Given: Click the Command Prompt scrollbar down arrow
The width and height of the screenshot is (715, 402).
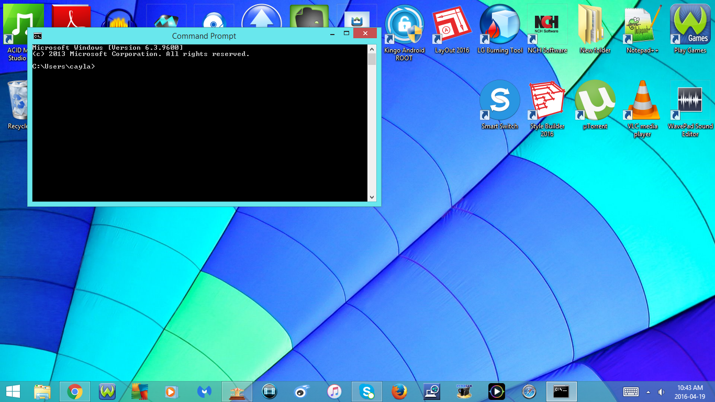Looking at the screenshot, I should tap(372, 197).
